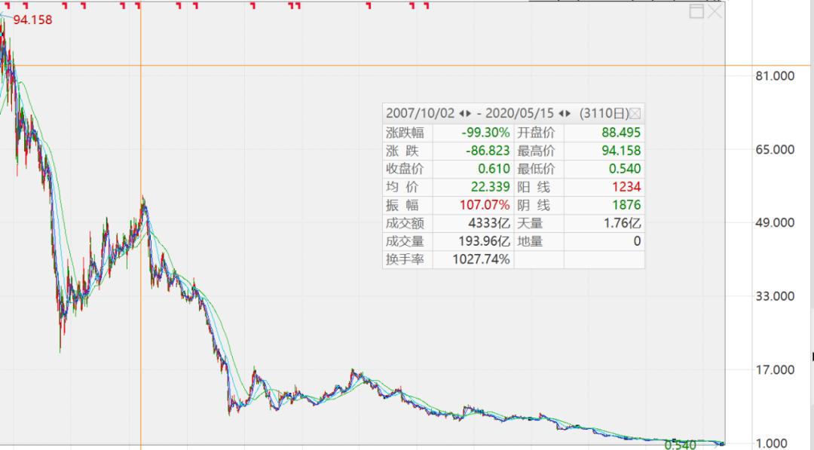Click the paired red markers near chart-top center
The image size is (814, 450).
[293, 4]
